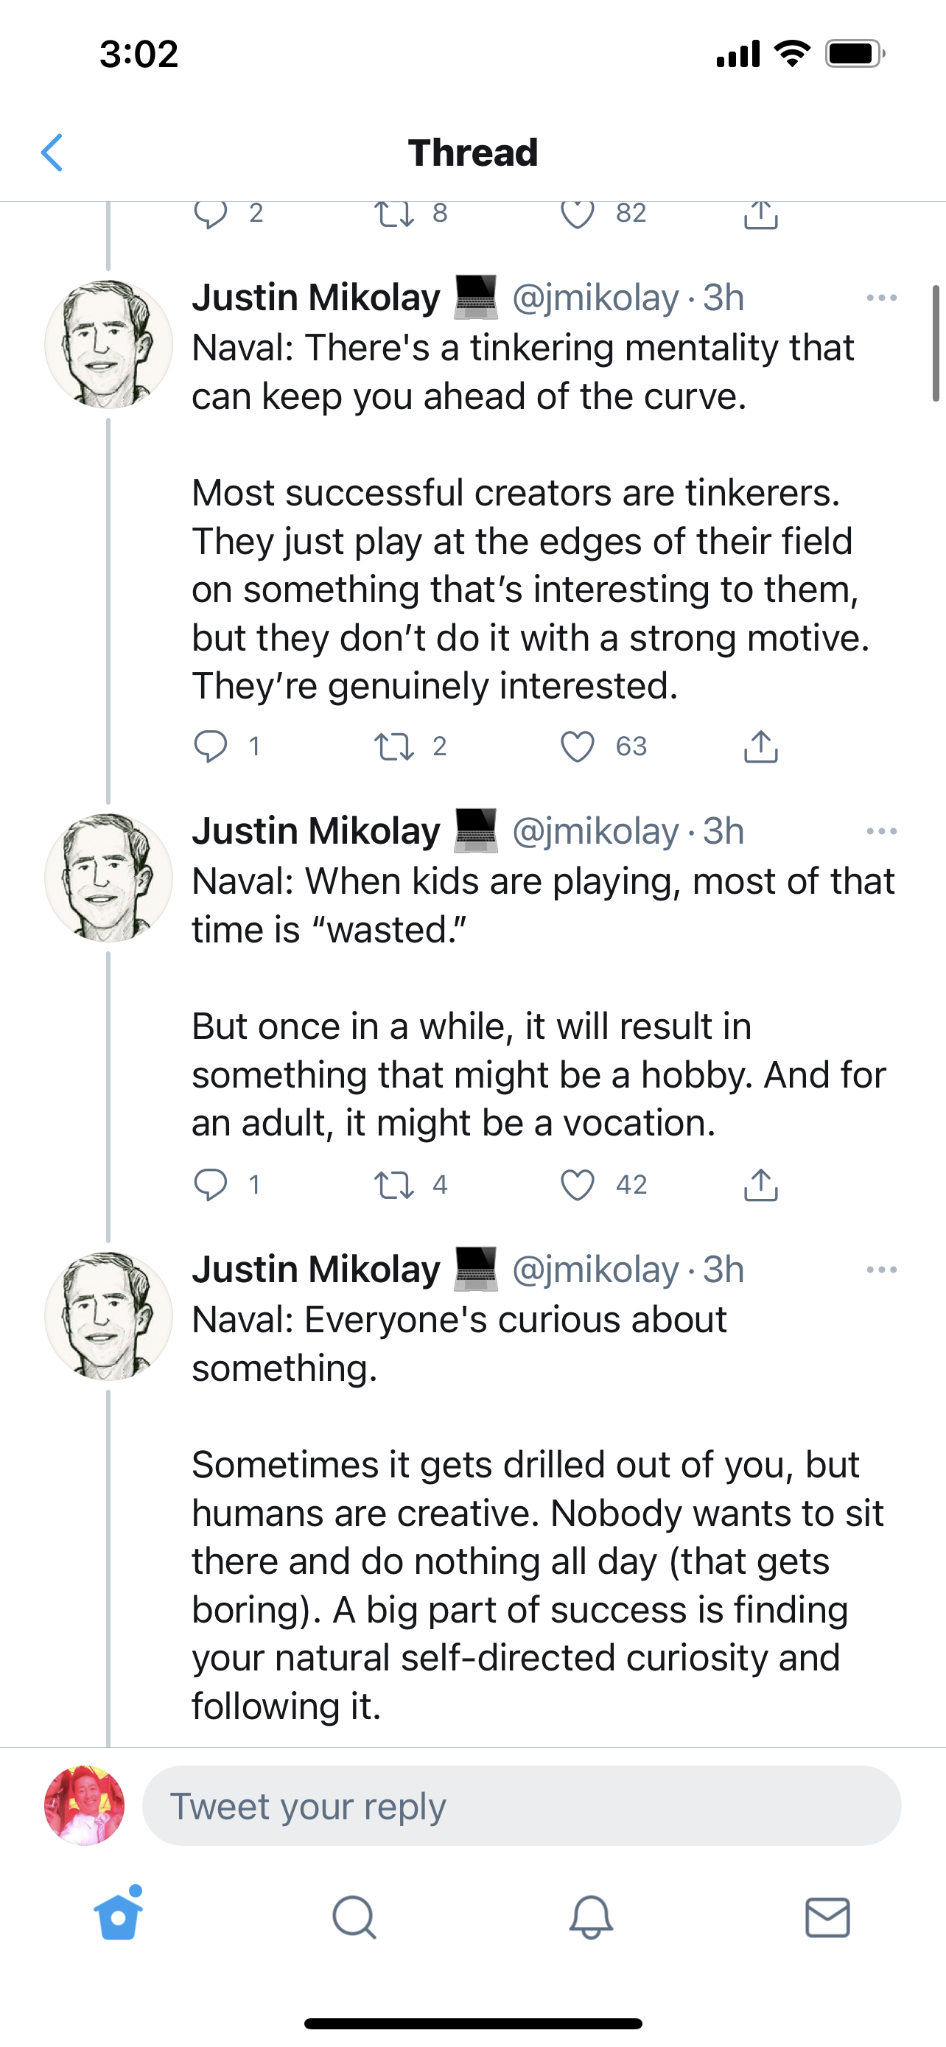Tap the back arrow in the Thread header

pyautogui.click(x=52, y=153)
